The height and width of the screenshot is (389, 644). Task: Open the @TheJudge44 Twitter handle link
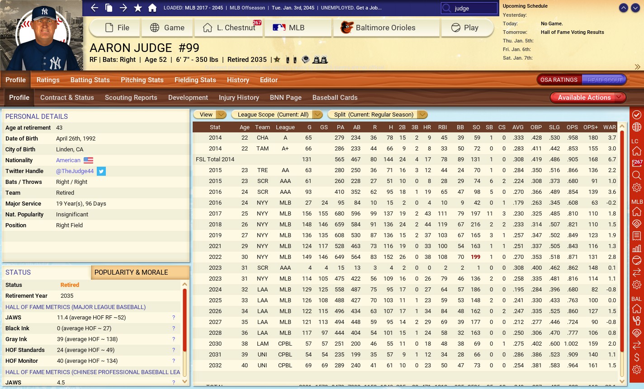tap(75, 171)
